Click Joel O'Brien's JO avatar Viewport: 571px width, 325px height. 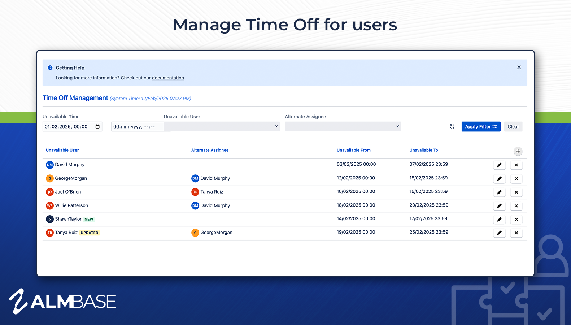pos(50,192)
